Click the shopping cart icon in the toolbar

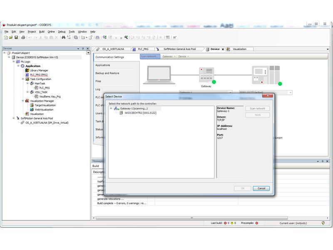tap(174, 37)
